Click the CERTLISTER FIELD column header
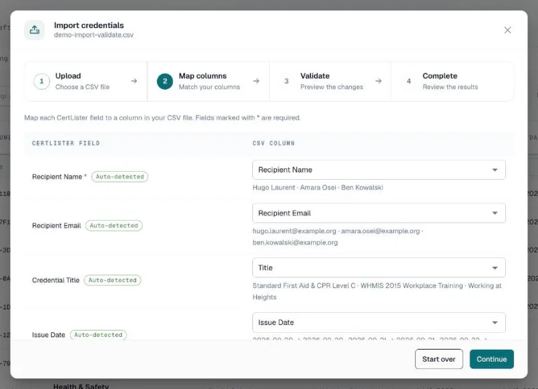The width and height of the screenshot is (538, 389). 66,143
